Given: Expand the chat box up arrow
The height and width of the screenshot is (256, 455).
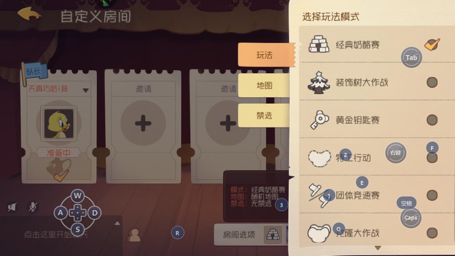Looking at the screenshot, I should 117,223.
